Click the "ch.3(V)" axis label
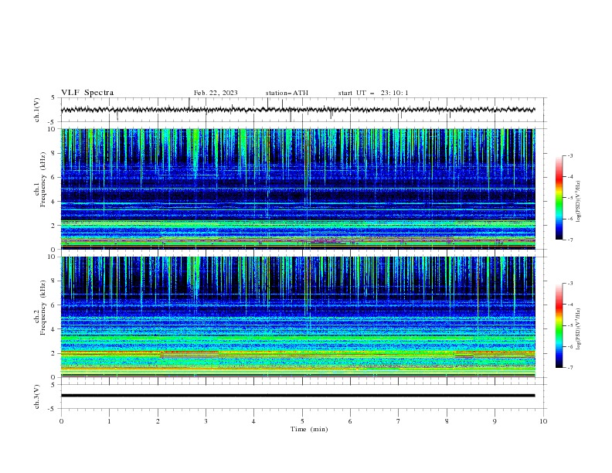612x473 pixels. coord(37,396)
